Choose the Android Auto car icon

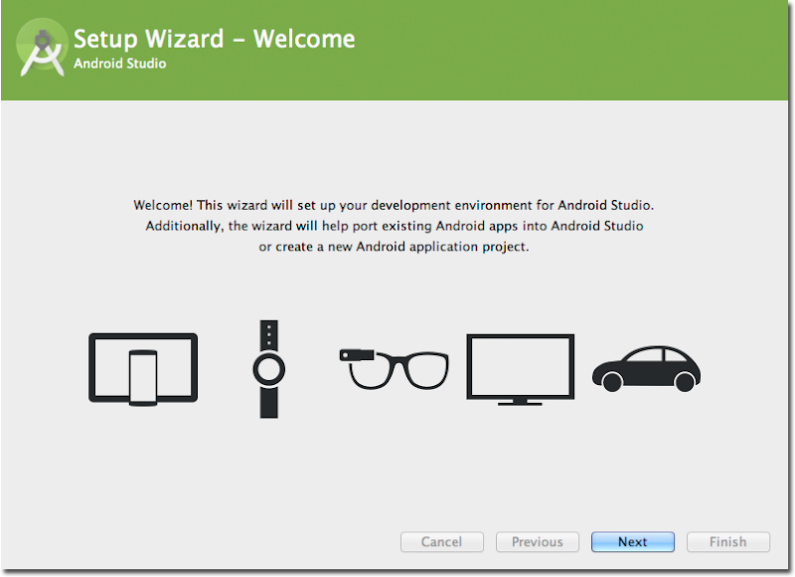tap(646, 368)
